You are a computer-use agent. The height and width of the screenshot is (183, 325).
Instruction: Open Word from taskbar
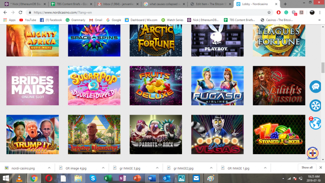click(x=152, y=178)
